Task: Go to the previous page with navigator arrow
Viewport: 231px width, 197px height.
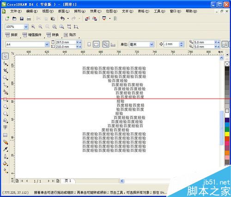Action: tap(27, 181)
